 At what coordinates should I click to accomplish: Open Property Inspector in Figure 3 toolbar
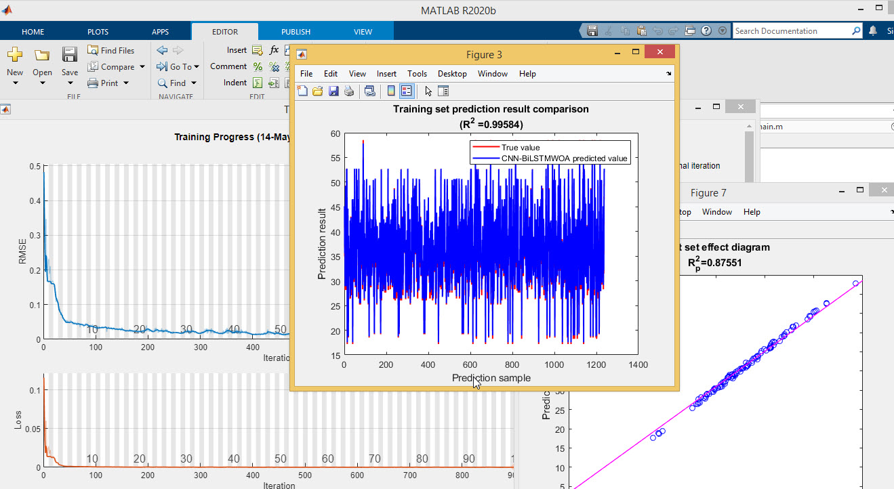pos(443,91)
